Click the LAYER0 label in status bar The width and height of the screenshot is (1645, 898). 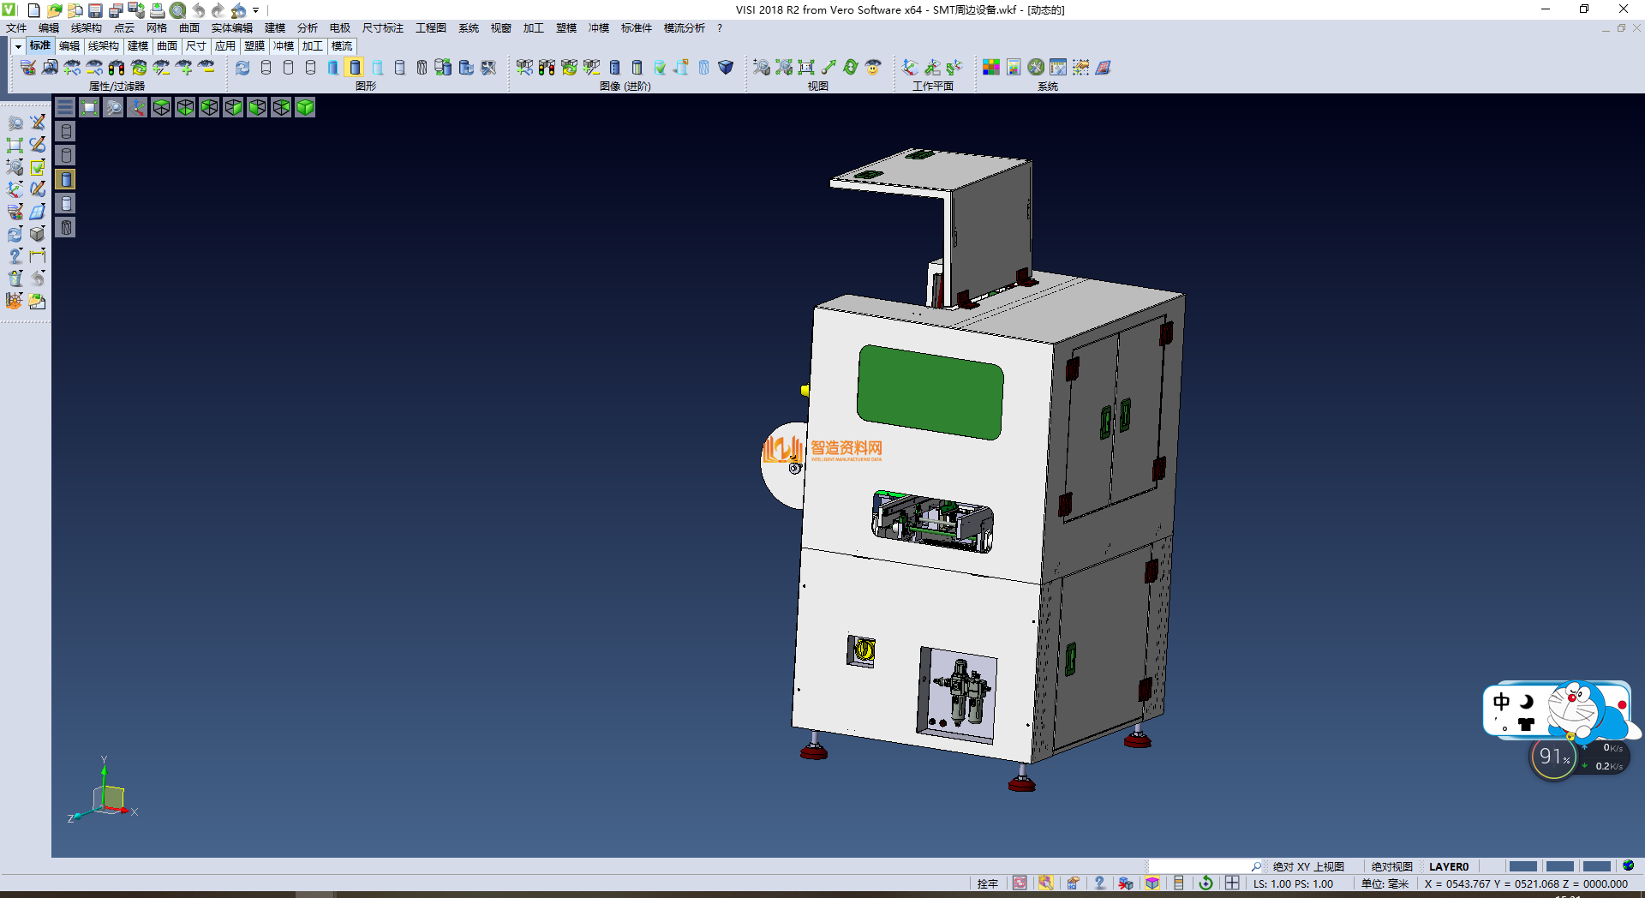point(1448,866)
